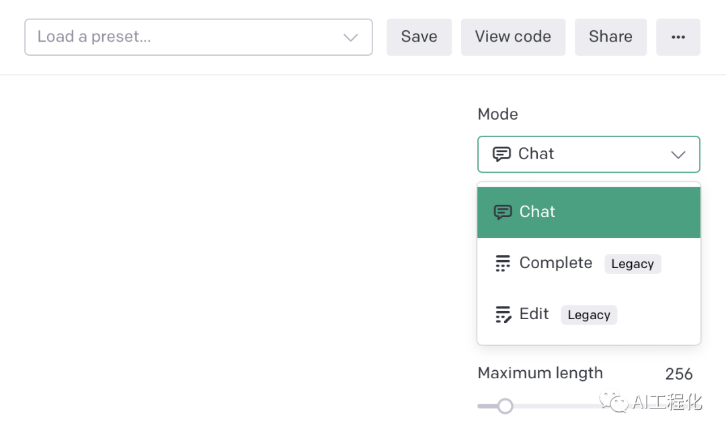Click the Edit mode pencil-lines icon
This screenshot has width=726, height=434.
(x=503, y=314)
